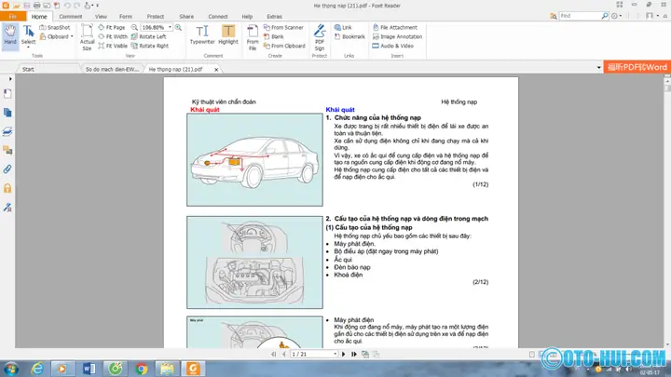Choose Fit Visible view
671x377 pixels.
click(113, 46)
